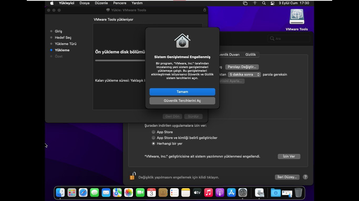Open Launchpad in the Dock
The image size is (359, 201).
(72, 193)
